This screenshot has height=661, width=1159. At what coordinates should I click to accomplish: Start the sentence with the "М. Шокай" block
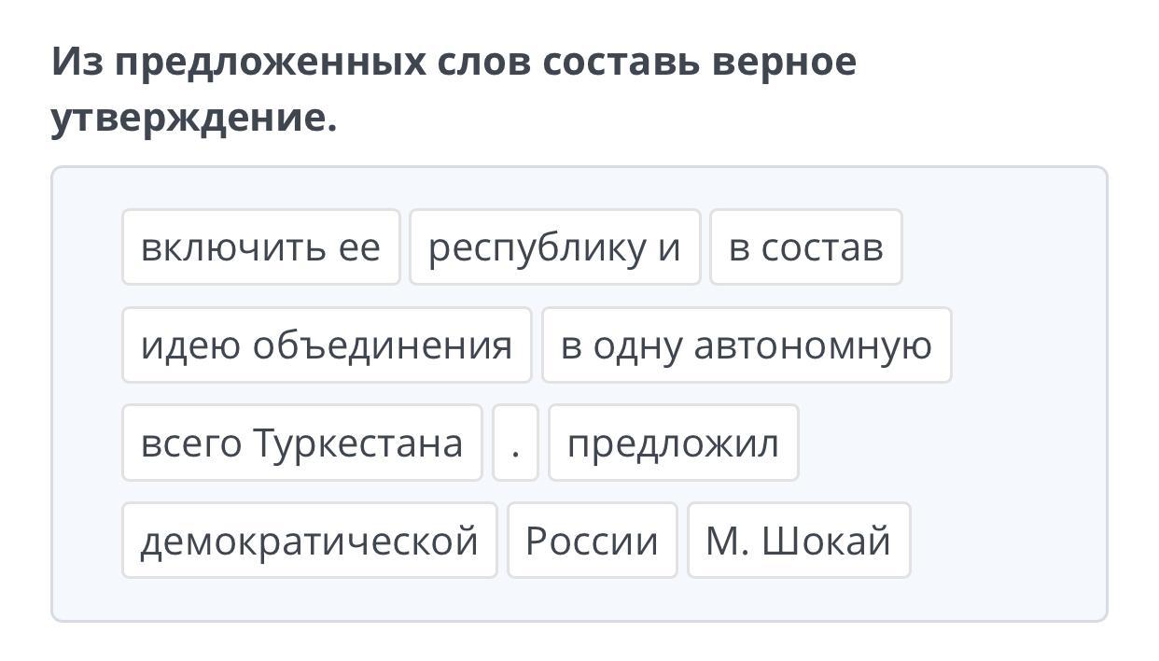click(798, 541)
